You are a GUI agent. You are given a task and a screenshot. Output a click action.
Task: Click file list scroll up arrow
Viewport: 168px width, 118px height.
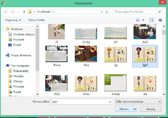[x=164, y=26]
